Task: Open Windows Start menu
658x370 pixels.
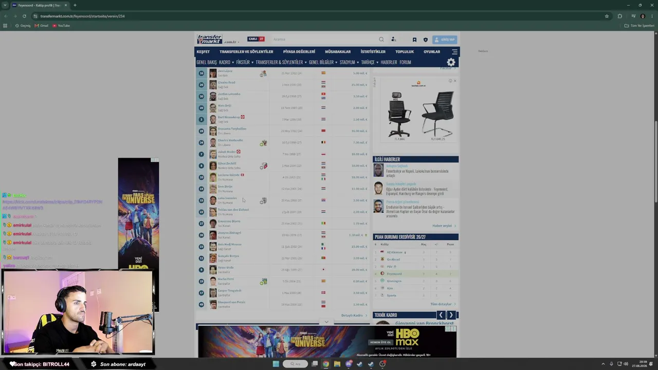Action: point(276,364)
